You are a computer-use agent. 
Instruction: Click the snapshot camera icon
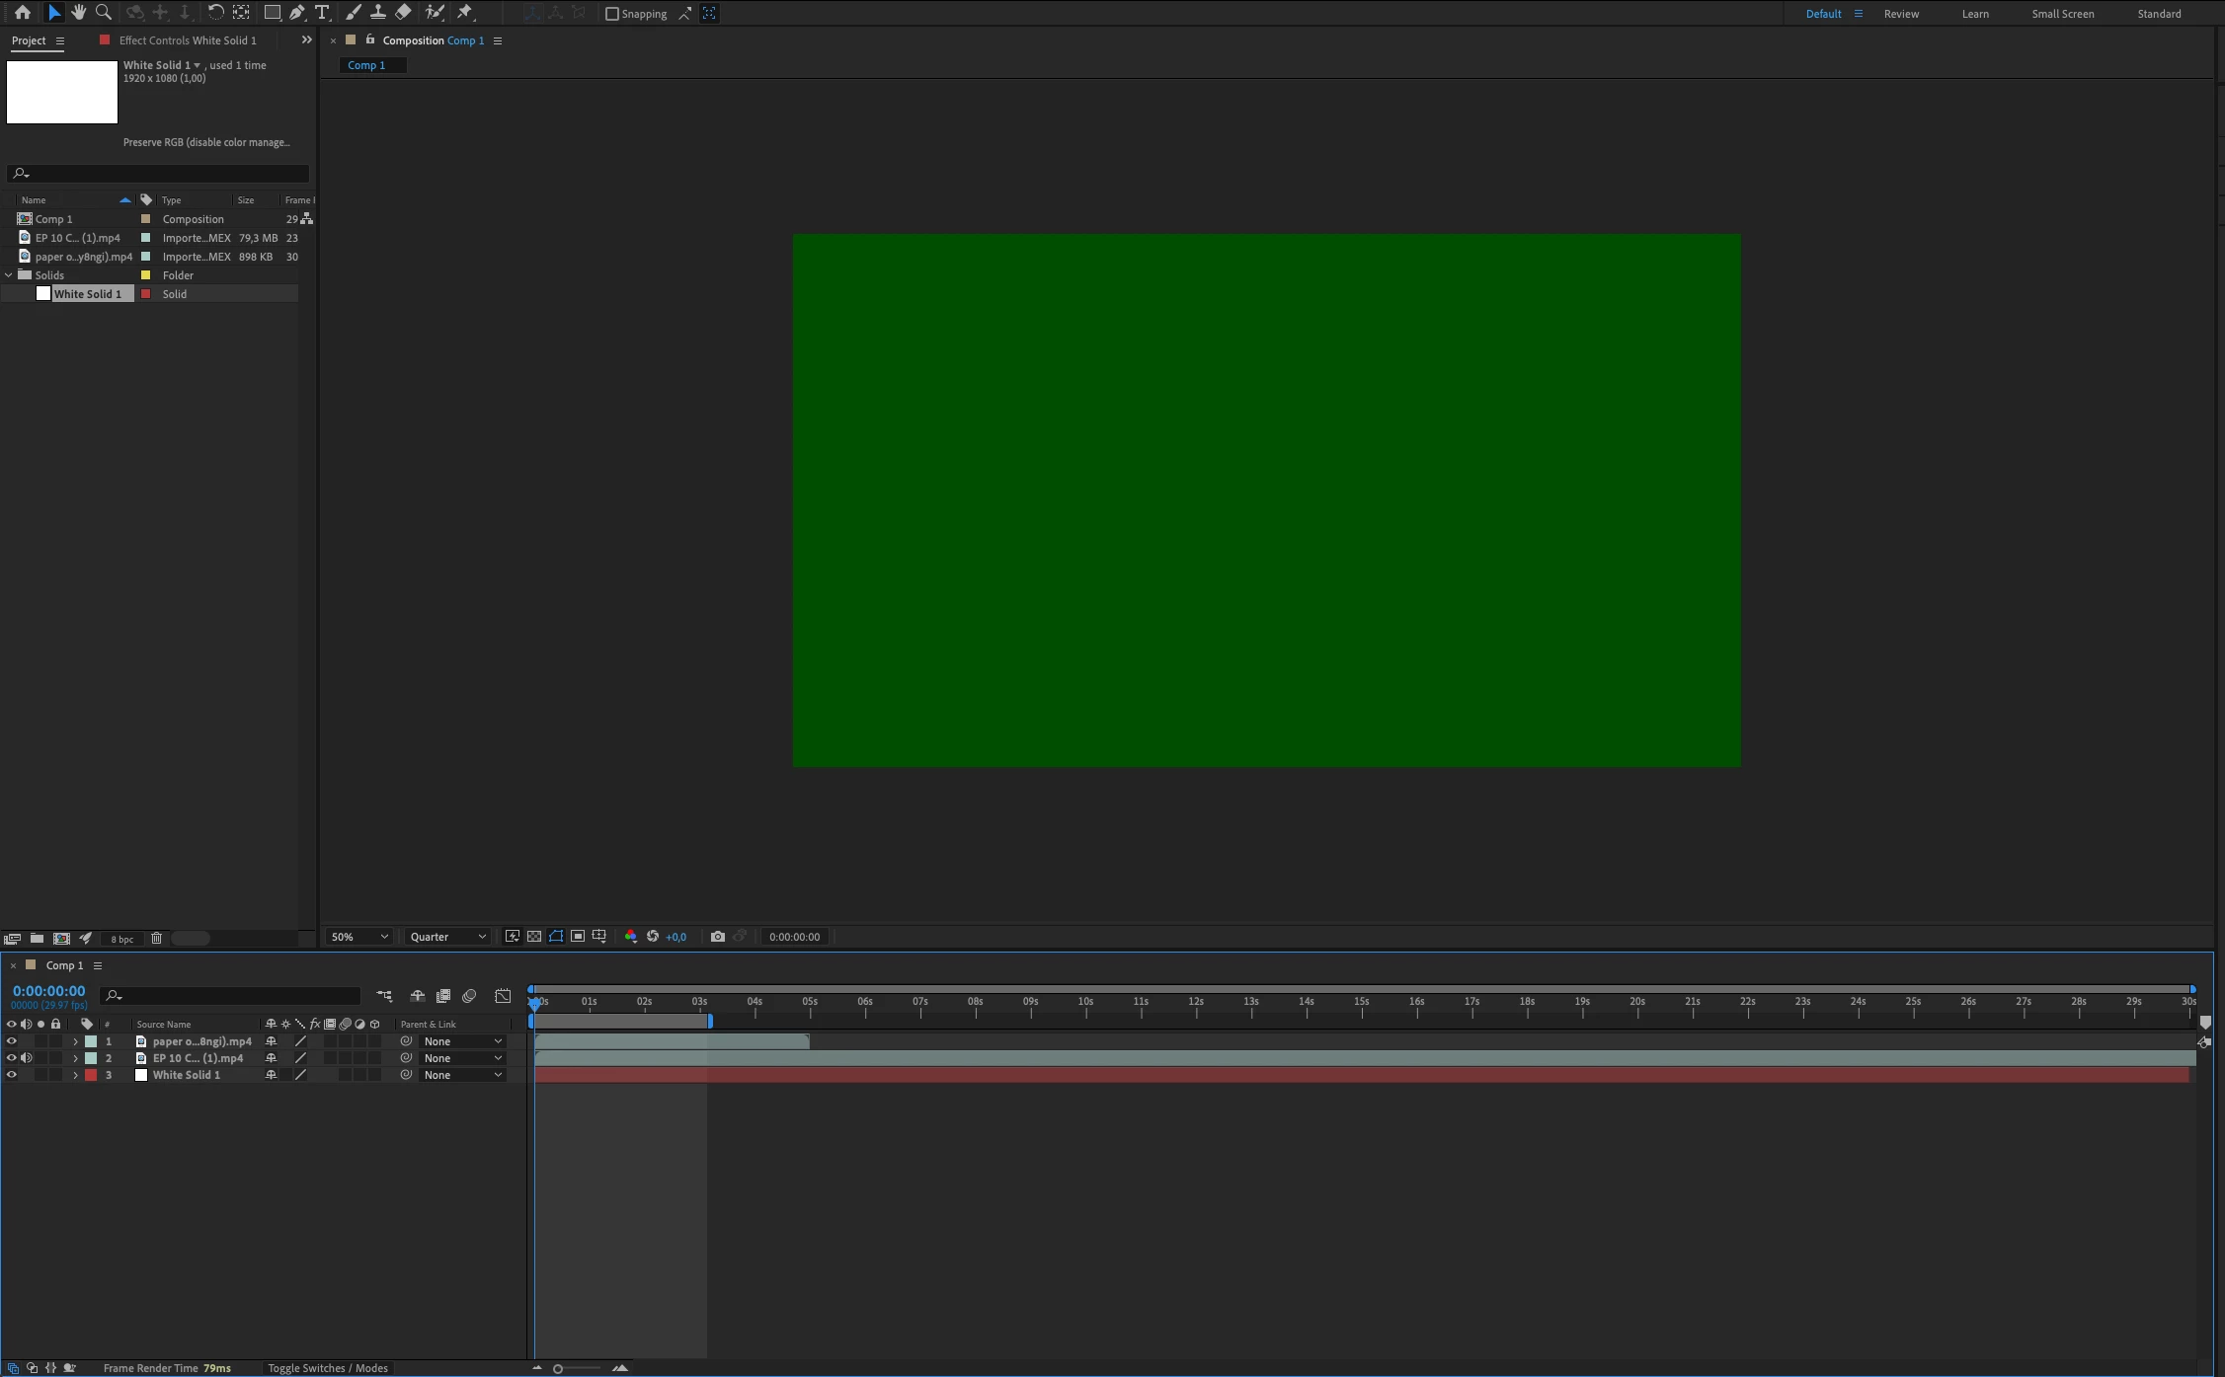tap(718, 937)
